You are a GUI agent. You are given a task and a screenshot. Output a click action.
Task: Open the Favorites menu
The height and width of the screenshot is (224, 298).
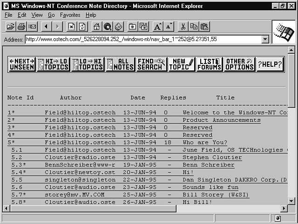click(x=70, y=15)
